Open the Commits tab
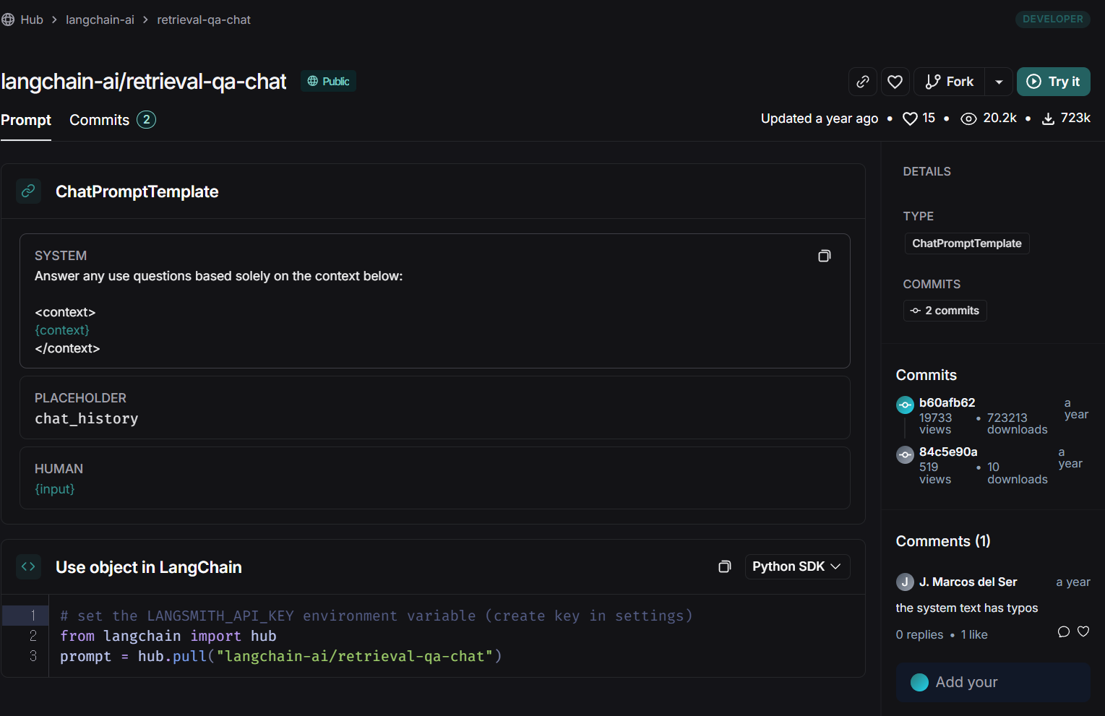 112,120
